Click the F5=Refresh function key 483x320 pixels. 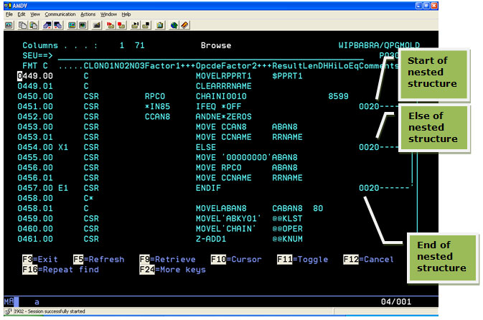[x=98, y=259]
